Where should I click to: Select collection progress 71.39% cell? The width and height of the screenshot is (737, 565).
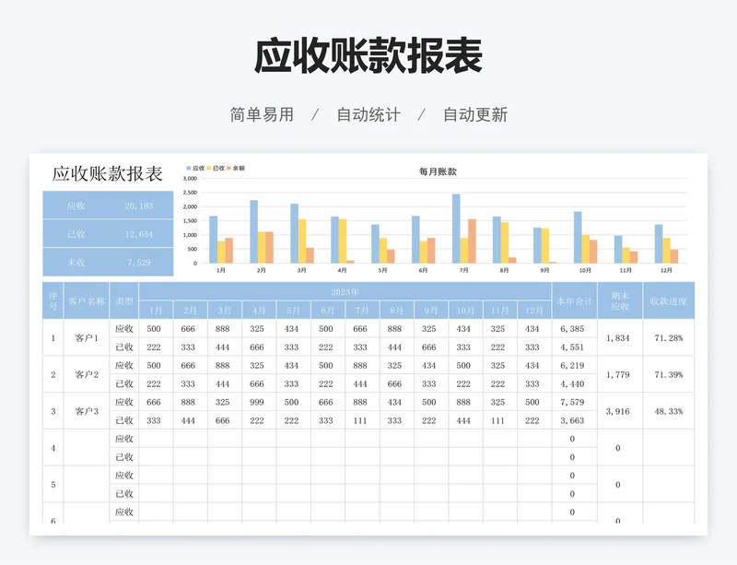coord(669,374)
